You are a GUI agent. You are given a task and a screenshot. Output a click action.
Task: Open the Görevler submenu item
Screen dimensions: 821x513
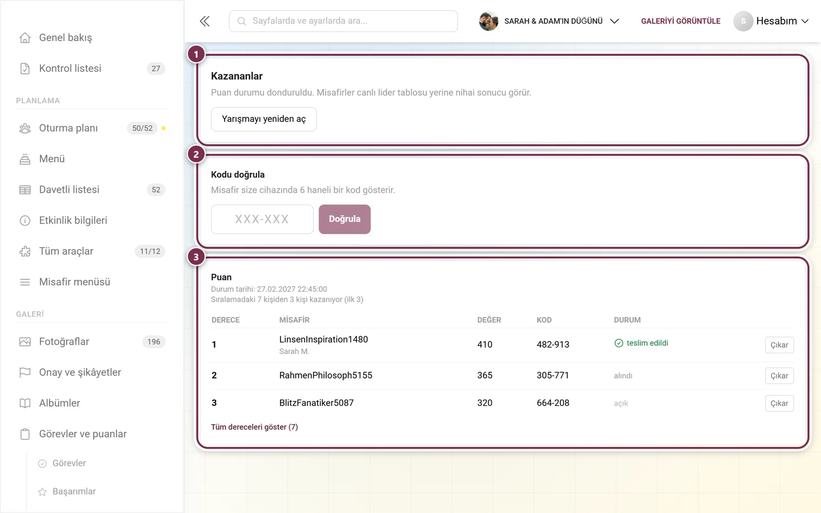click(69, 463)
